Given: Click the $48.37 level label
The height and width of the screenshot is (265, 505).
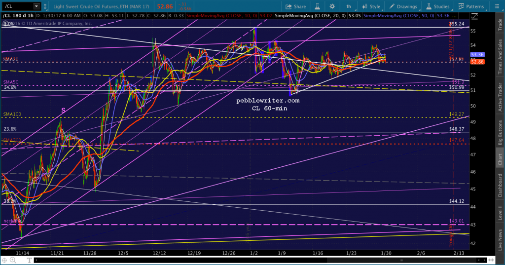Looking at the screenshot, I should click(457, 129).
